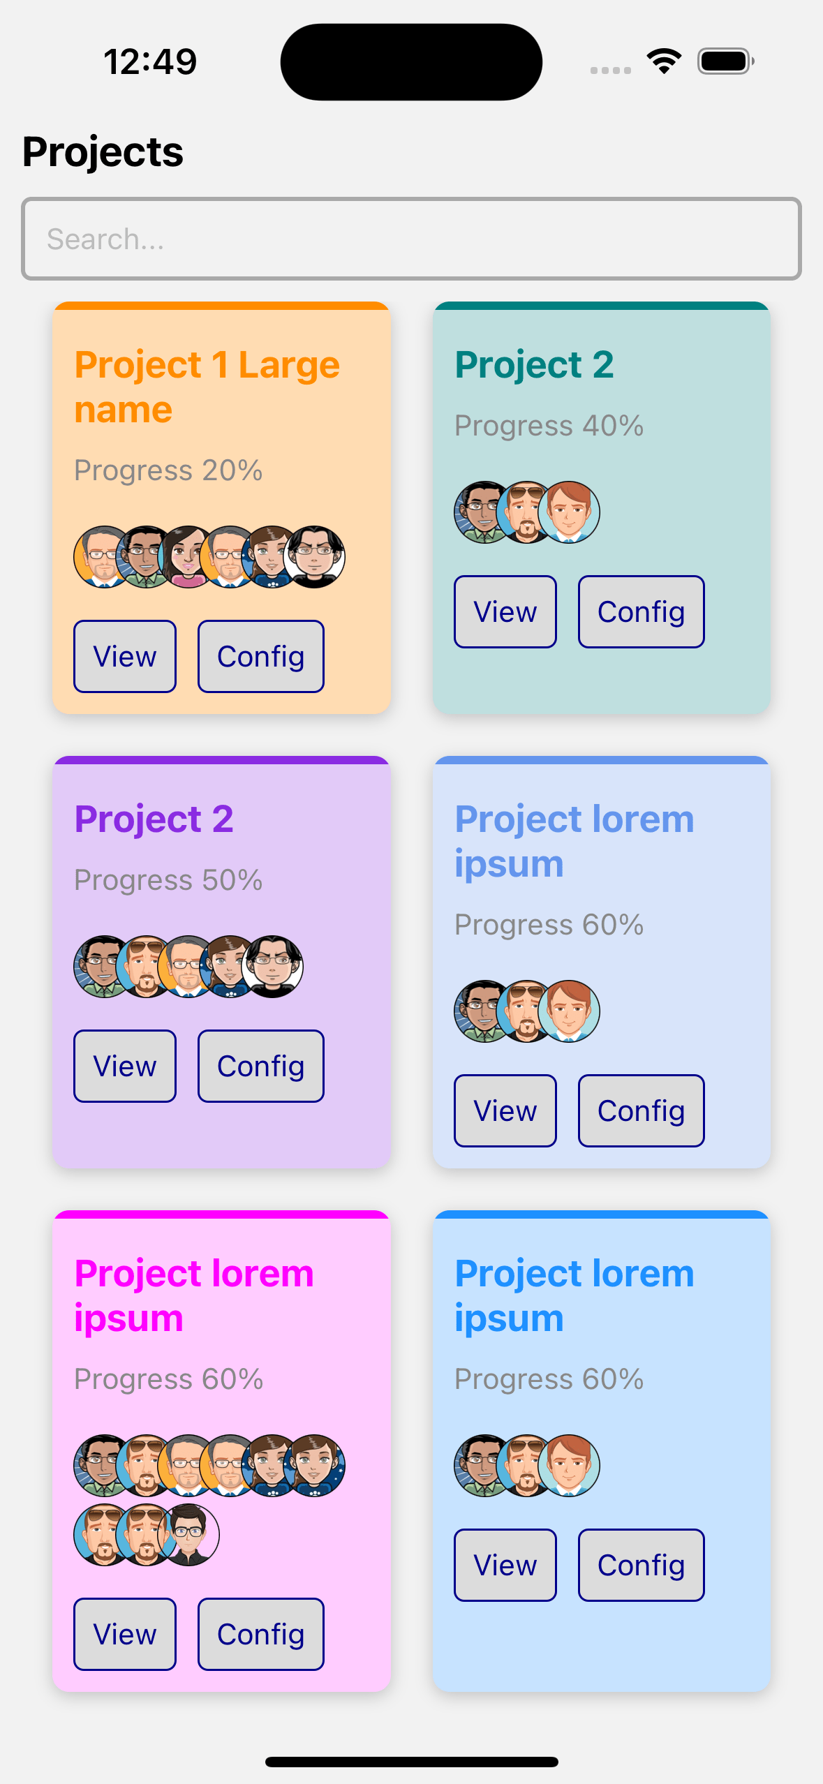This screenshot has width=823, height=1784.
Task: Open Config on the teal Project 2 card
Action: click(x=640, y=611)
